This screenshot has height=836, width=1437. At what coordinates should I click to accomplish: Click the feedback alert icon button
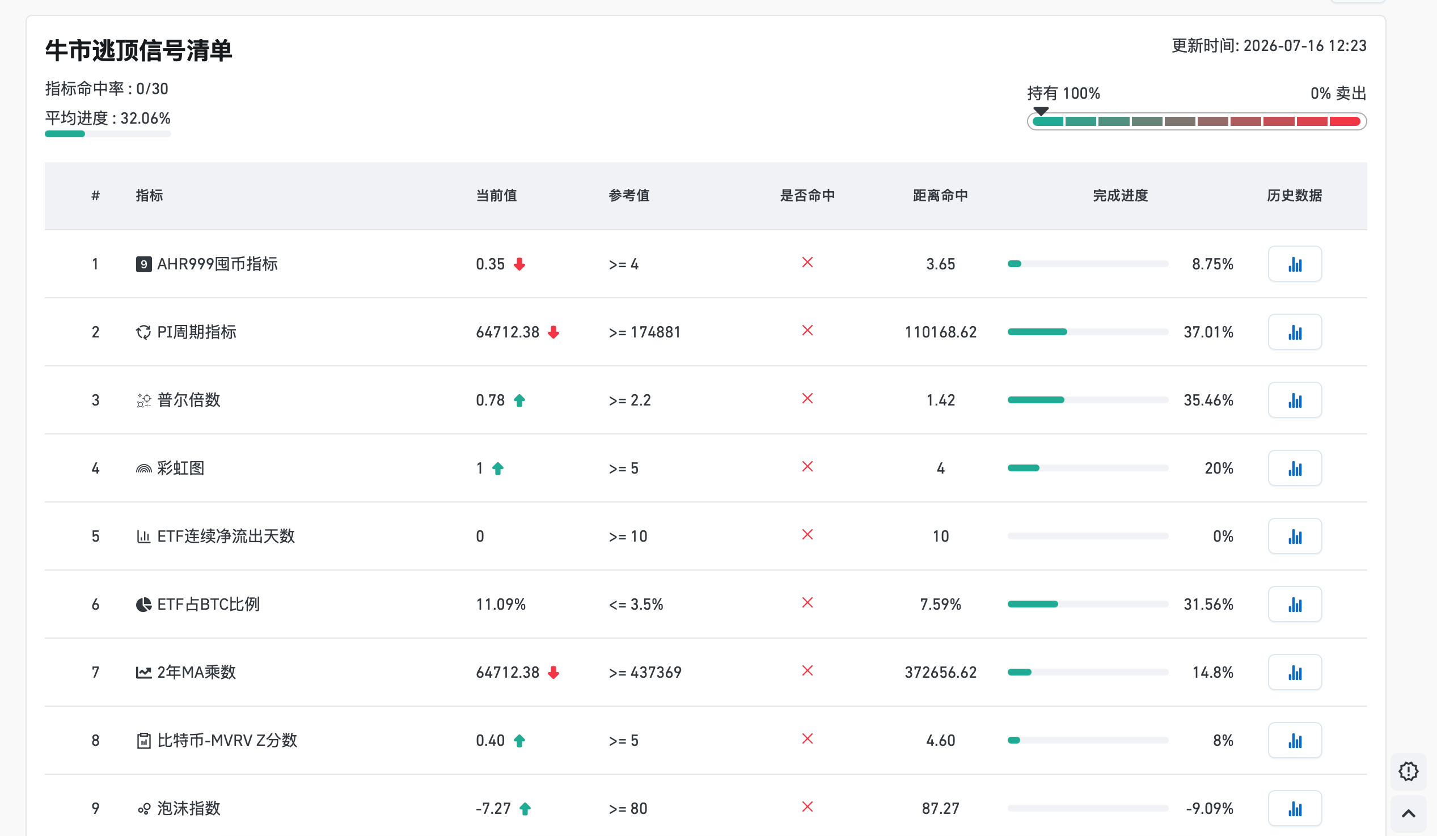(1408, 771)
